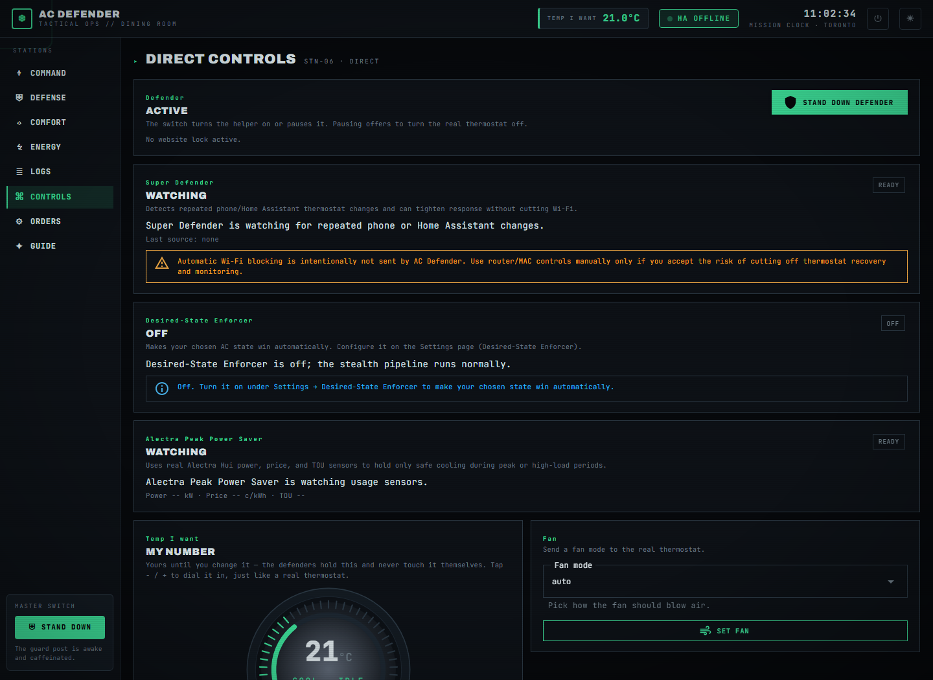Screen dimensions: 933x680
Task: Click the Set Fan button
Action: coord(725,631)
